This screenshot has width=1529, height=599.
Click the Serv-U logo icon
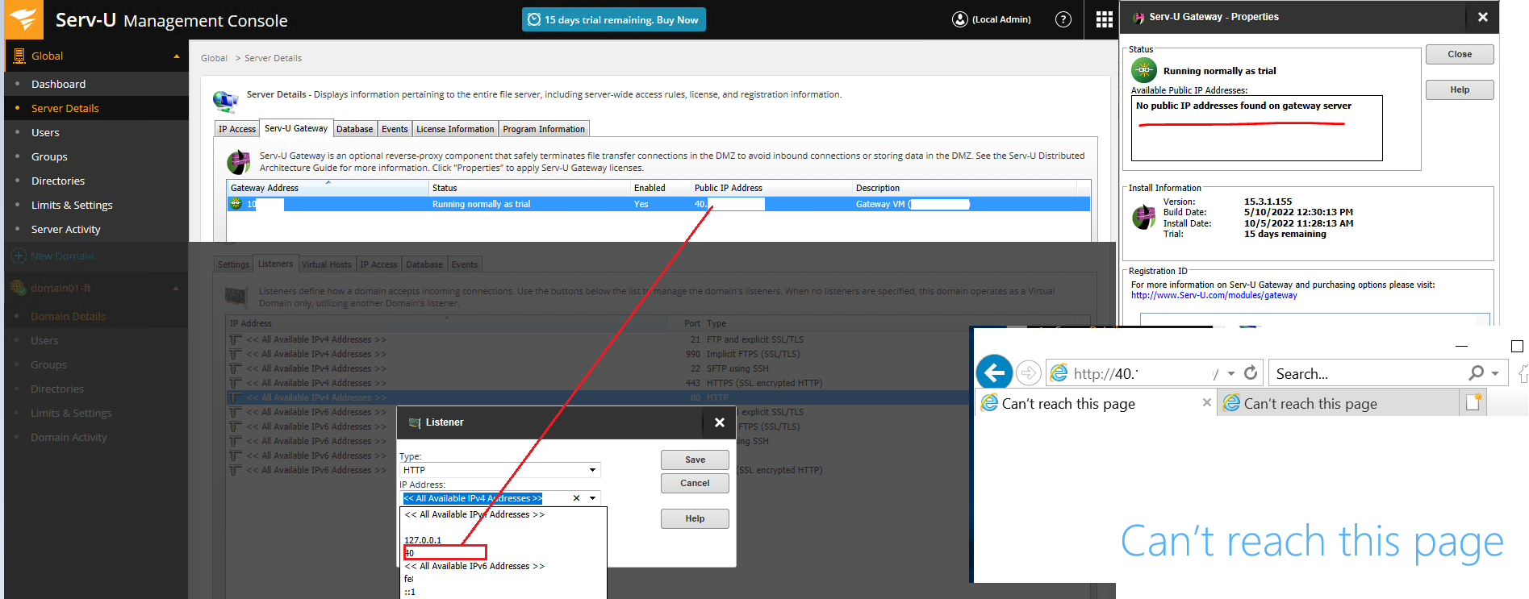click(24, 19)
